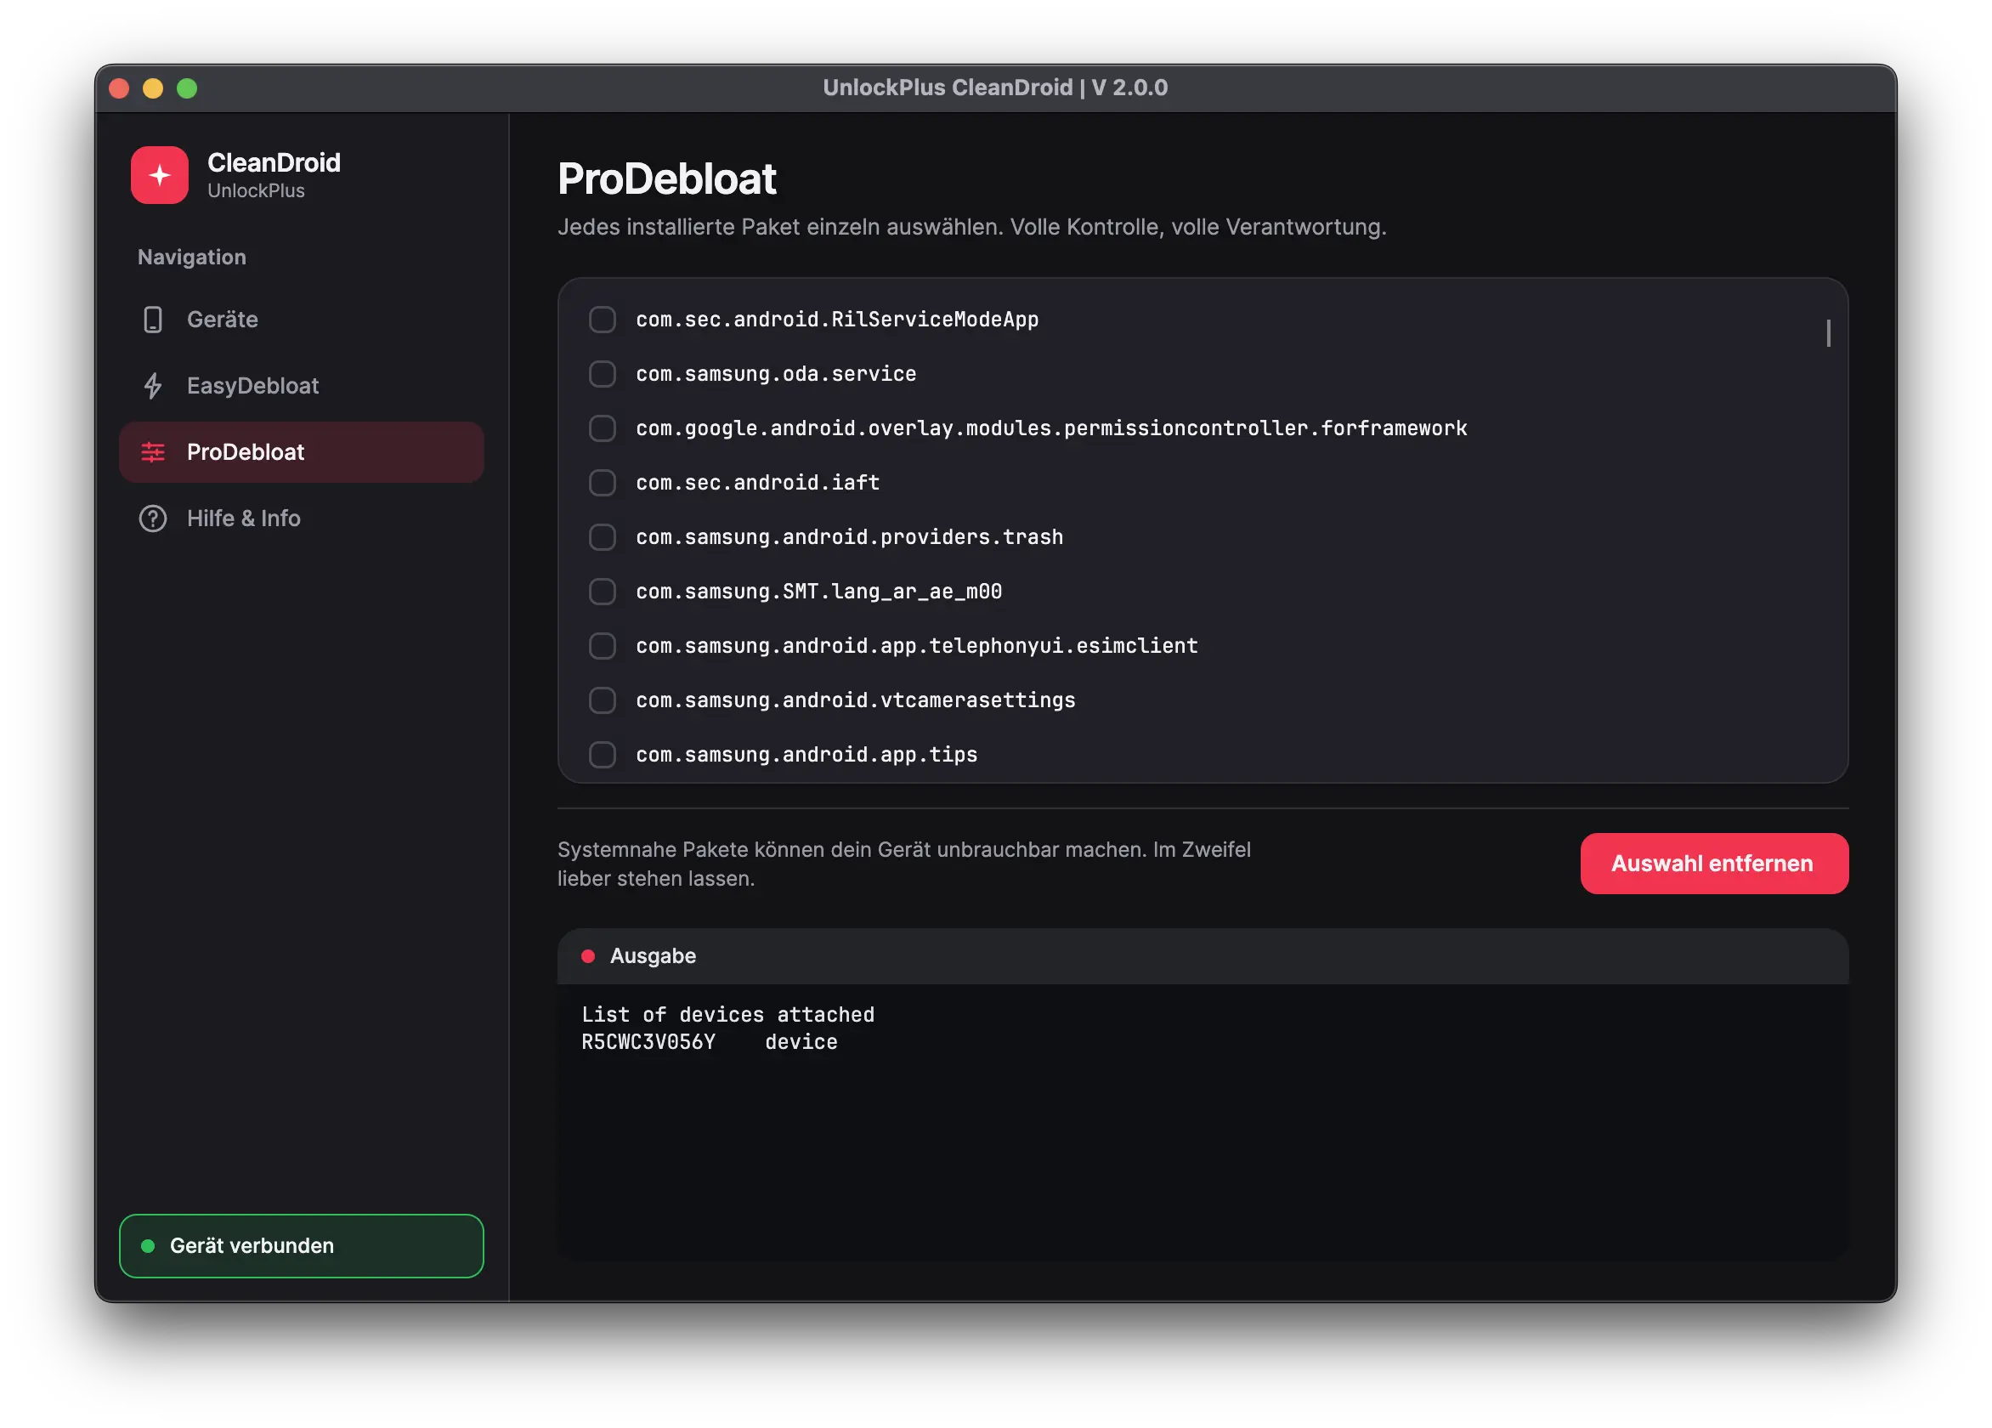Click the 'List of devices attached' output line
This screenshot has width=1992, height=1428.
click(x=728, y=1015)
